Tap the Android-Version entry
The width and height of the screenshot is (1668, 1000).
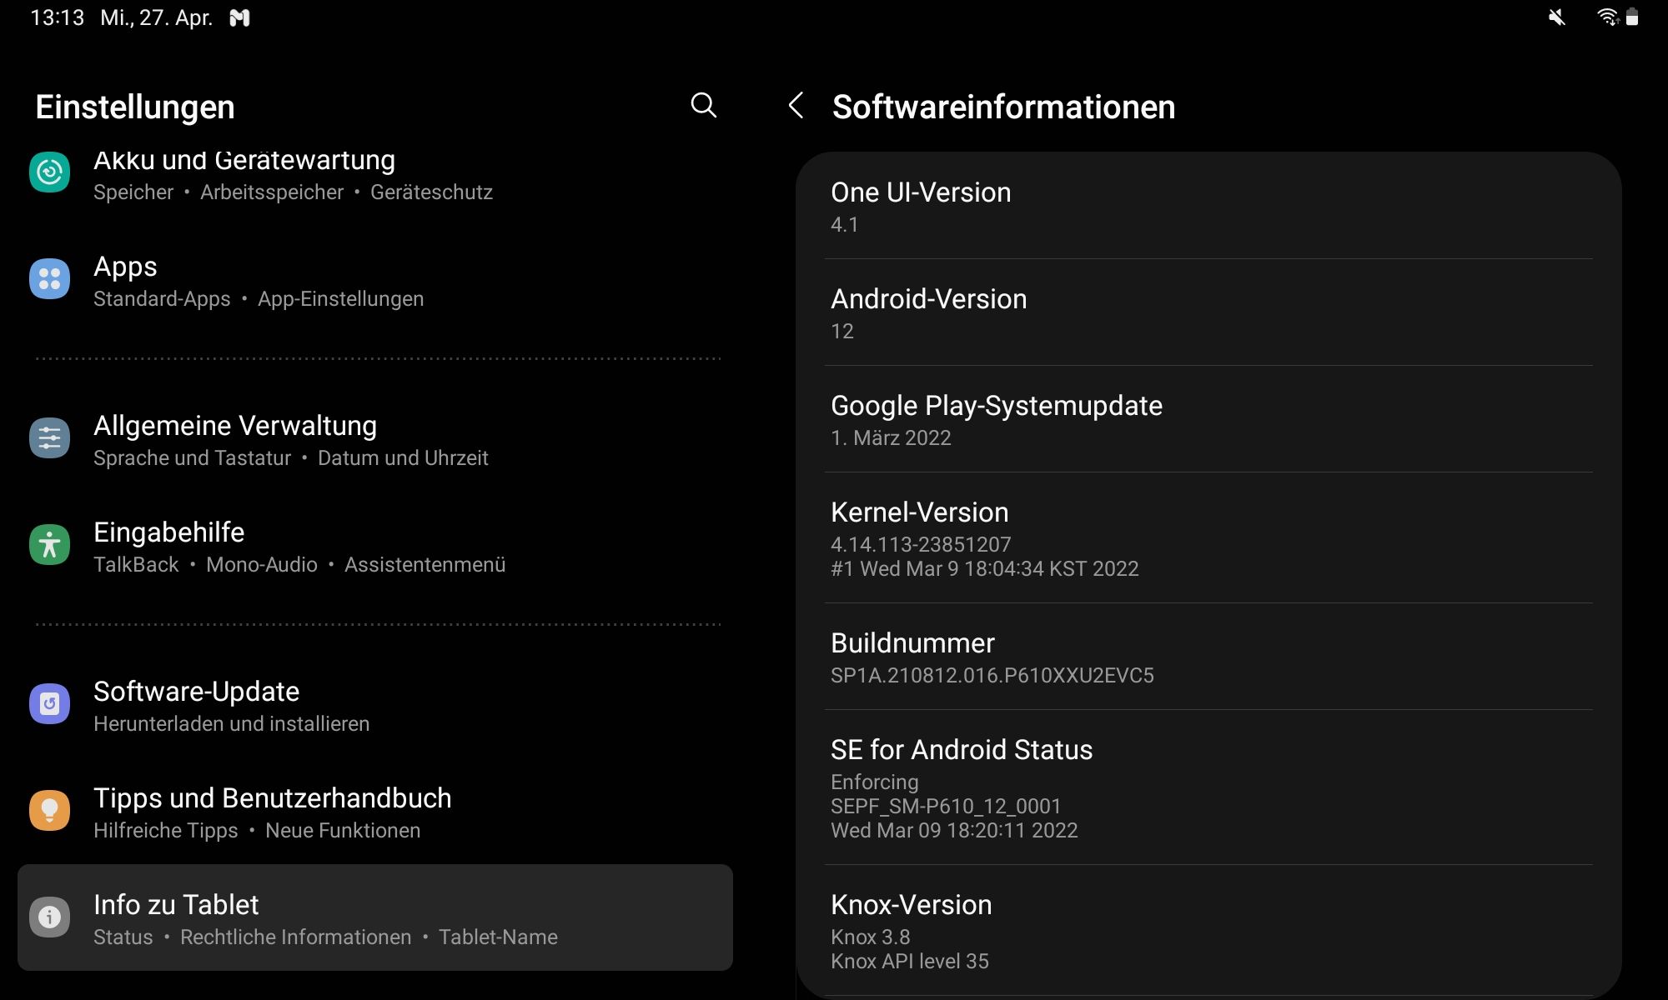pos(1208,312)
